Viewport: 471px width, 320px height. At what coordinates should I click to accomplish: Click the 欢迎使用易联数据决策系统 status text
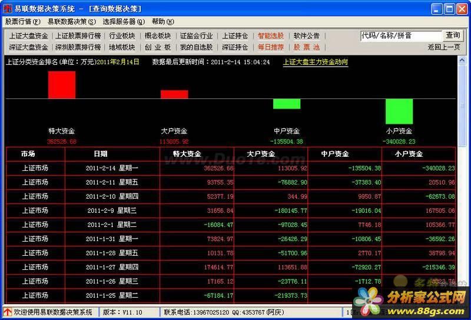pyautogui.click(x=53, y=312)
